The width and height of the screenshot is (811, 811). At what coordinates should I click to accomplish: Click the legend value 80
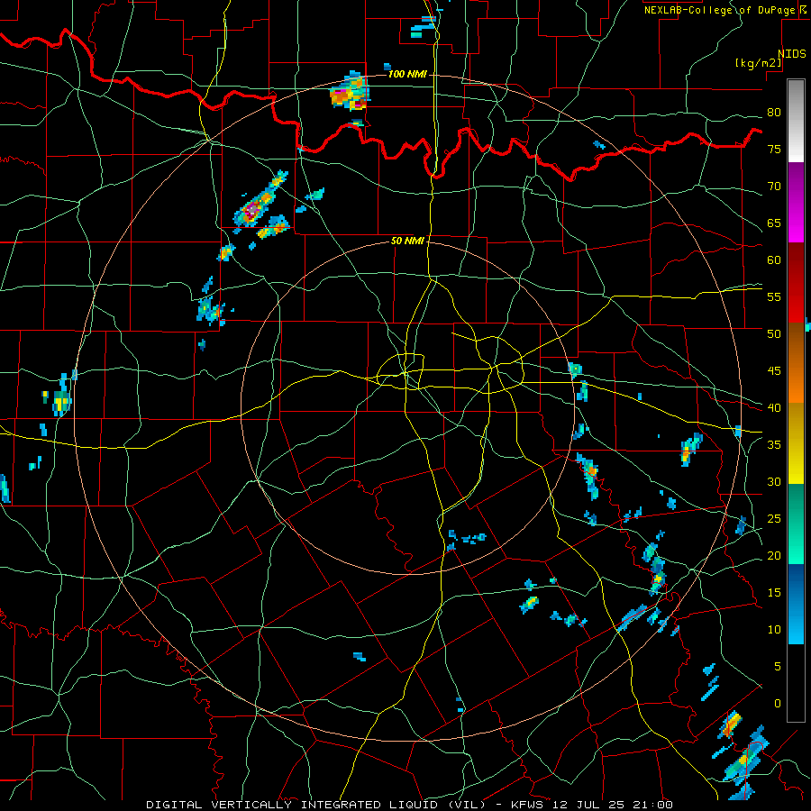(x=774, y=113)
